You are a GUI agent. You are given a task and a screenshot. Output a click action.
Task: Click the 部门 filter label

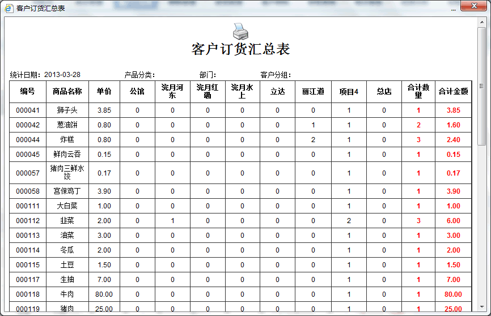point(208,75)
